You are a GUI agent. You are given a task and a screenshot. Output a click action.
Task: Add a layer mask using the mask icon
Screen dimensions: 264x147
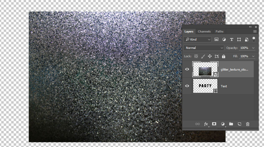214,124
